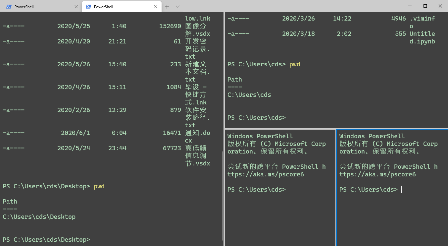Maximize the Windows Terminal window
The image size is (448, 246).
(425, 6)
